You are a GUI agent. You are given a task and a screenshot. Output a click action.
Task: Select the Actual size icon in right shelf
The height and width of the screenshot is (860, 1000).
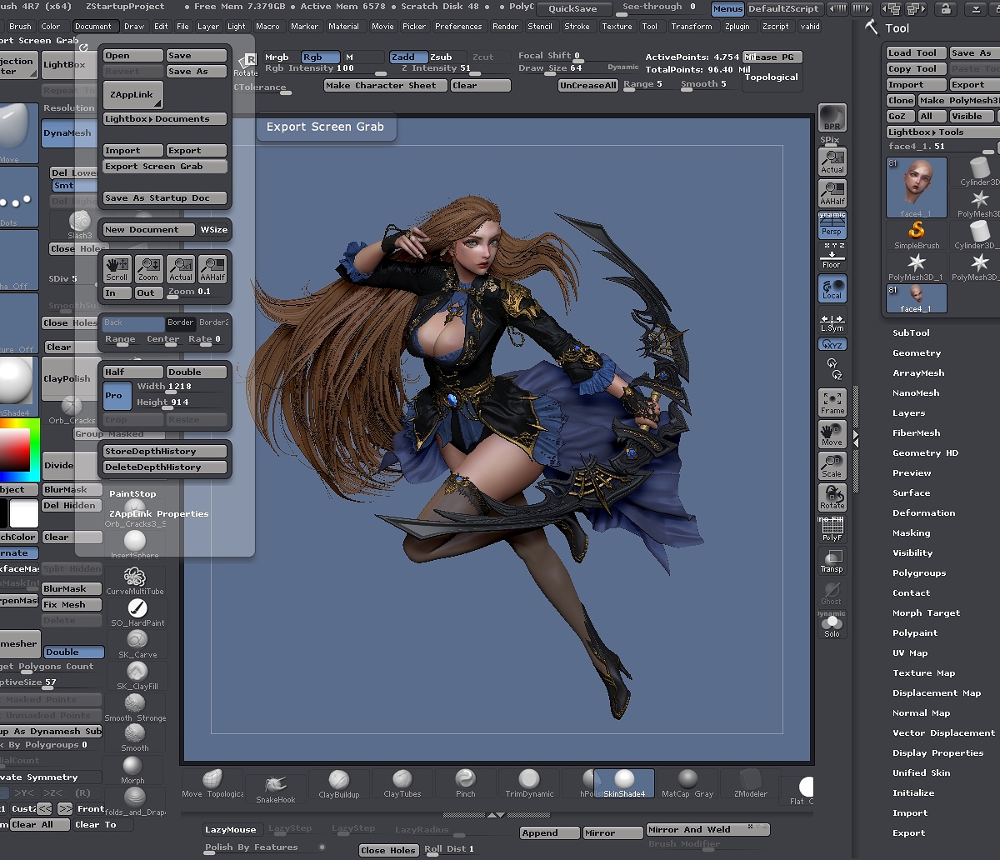tap(832, 162)
